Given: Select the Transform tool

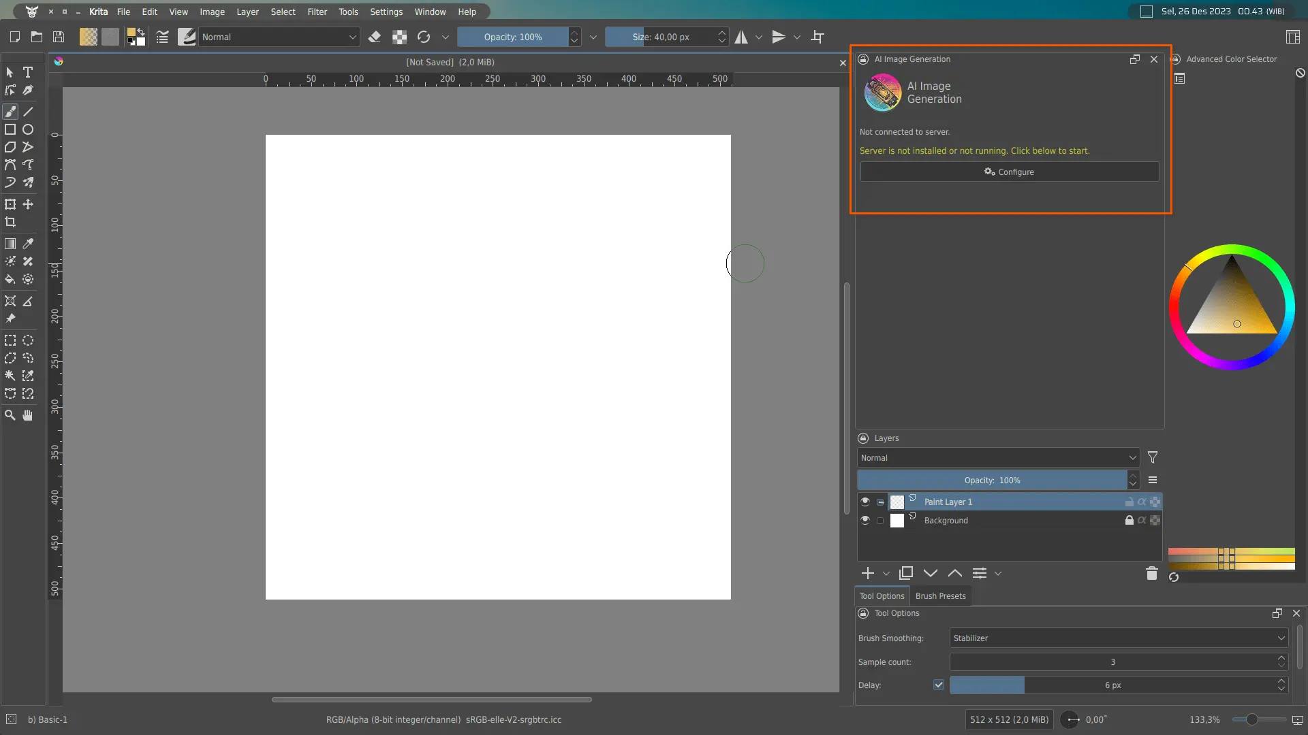Looking at the screenshot, I should coord(10,204).
